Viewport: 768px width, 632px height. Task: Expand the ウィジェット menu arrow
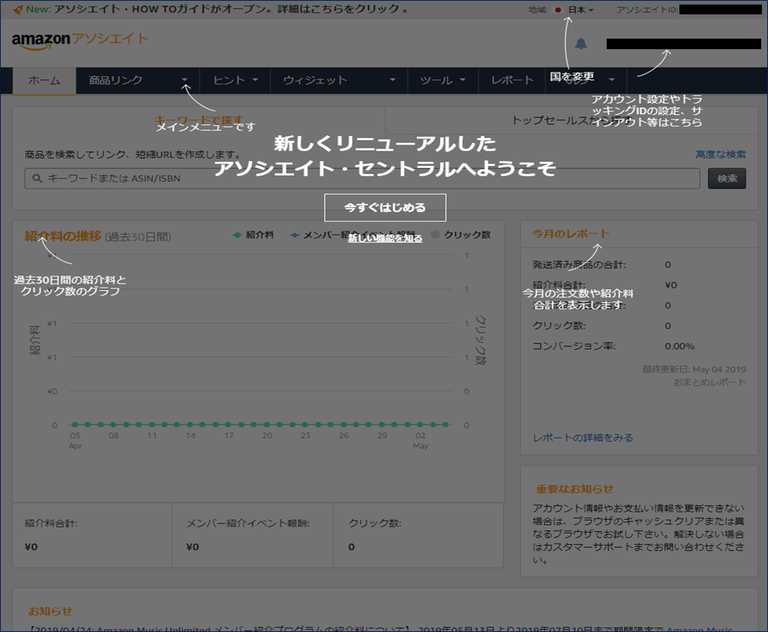(392, 79)
